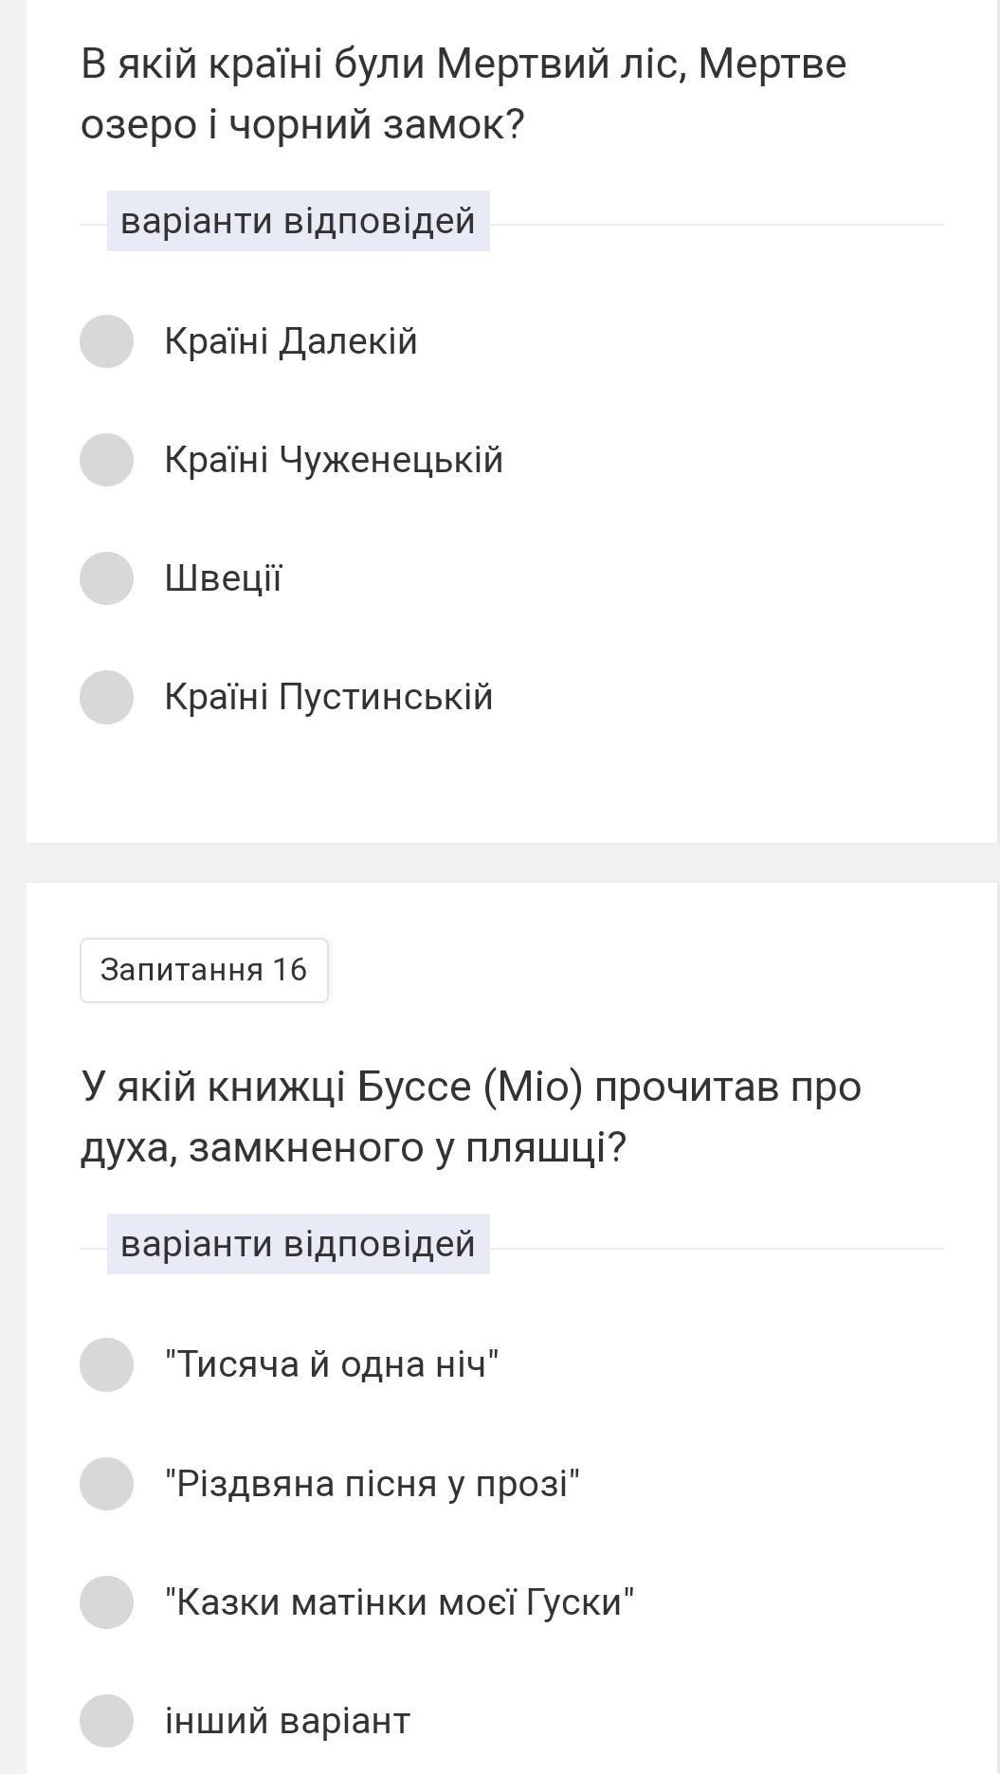Viewport: 1000px width, 1774px height.
Task: Choose radio circle for Країні Чуженецькій
Action: [x=106, y=460]
